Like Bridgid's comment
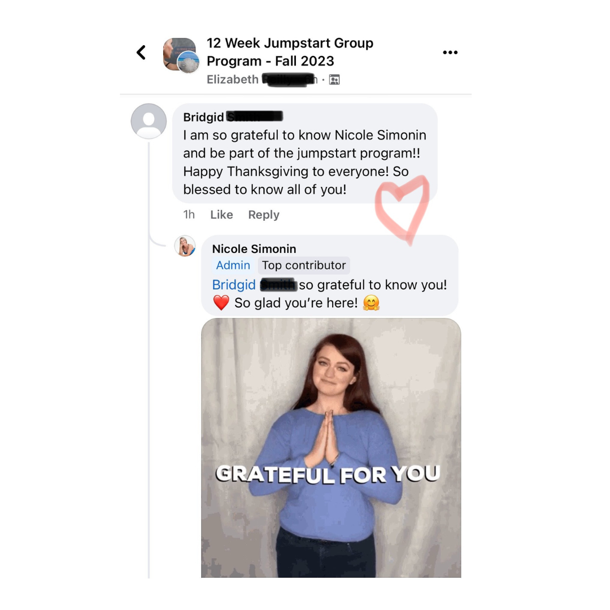Viewport: 610px width, 610px height. tap(221, 215)
